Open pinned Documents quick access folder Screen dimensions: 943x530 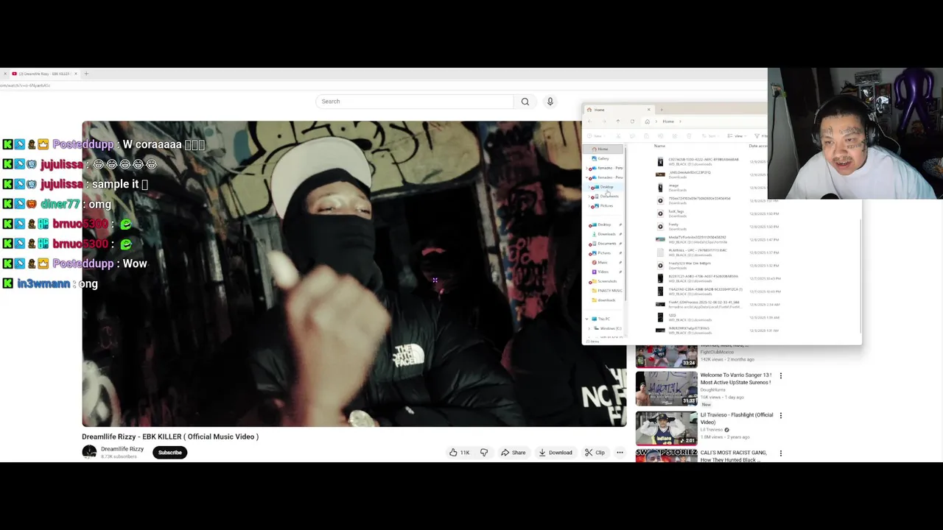point(606,244)
